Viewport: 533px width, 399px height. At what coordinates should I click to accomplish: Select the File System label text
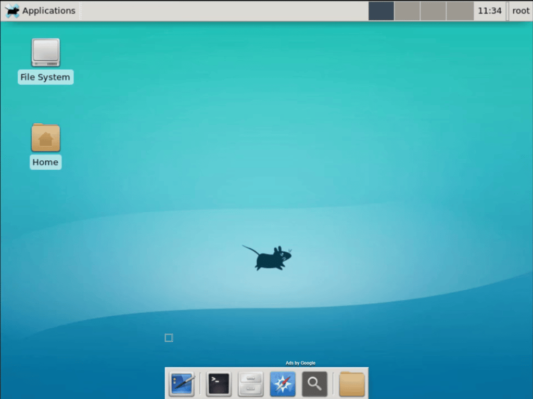pos(45,77)
